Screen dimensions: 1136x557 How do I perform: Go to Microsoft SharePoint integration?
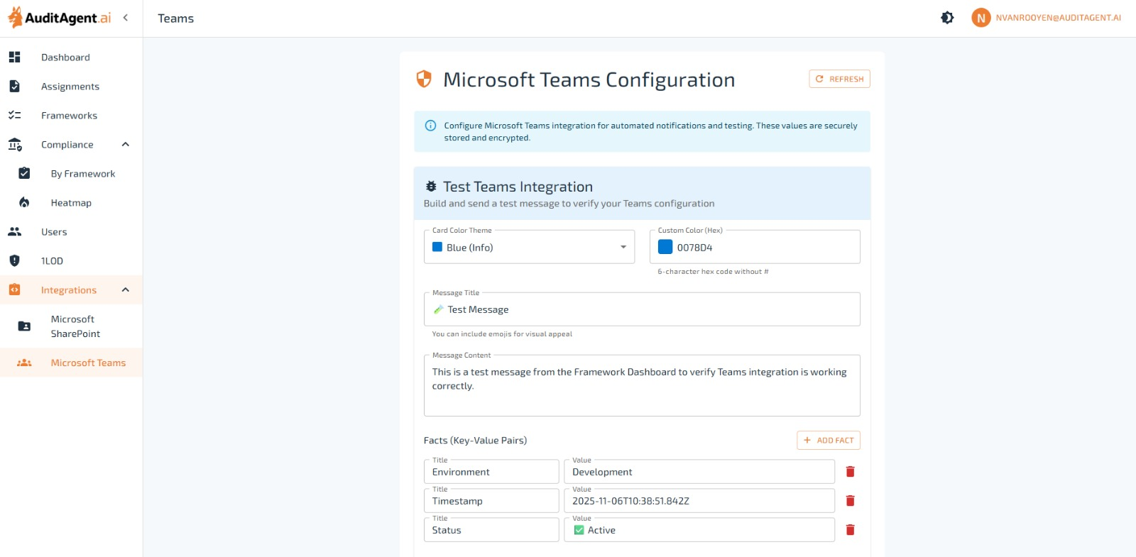[x=75, y=326]
